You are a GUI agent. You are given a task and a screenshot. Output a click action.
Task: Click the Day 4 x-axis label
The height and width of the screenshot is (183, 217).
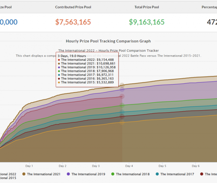[x=129, y=166]
